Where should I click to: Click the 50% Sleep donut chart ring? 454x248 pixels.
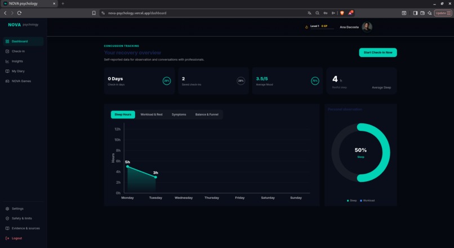click(386, 153)
